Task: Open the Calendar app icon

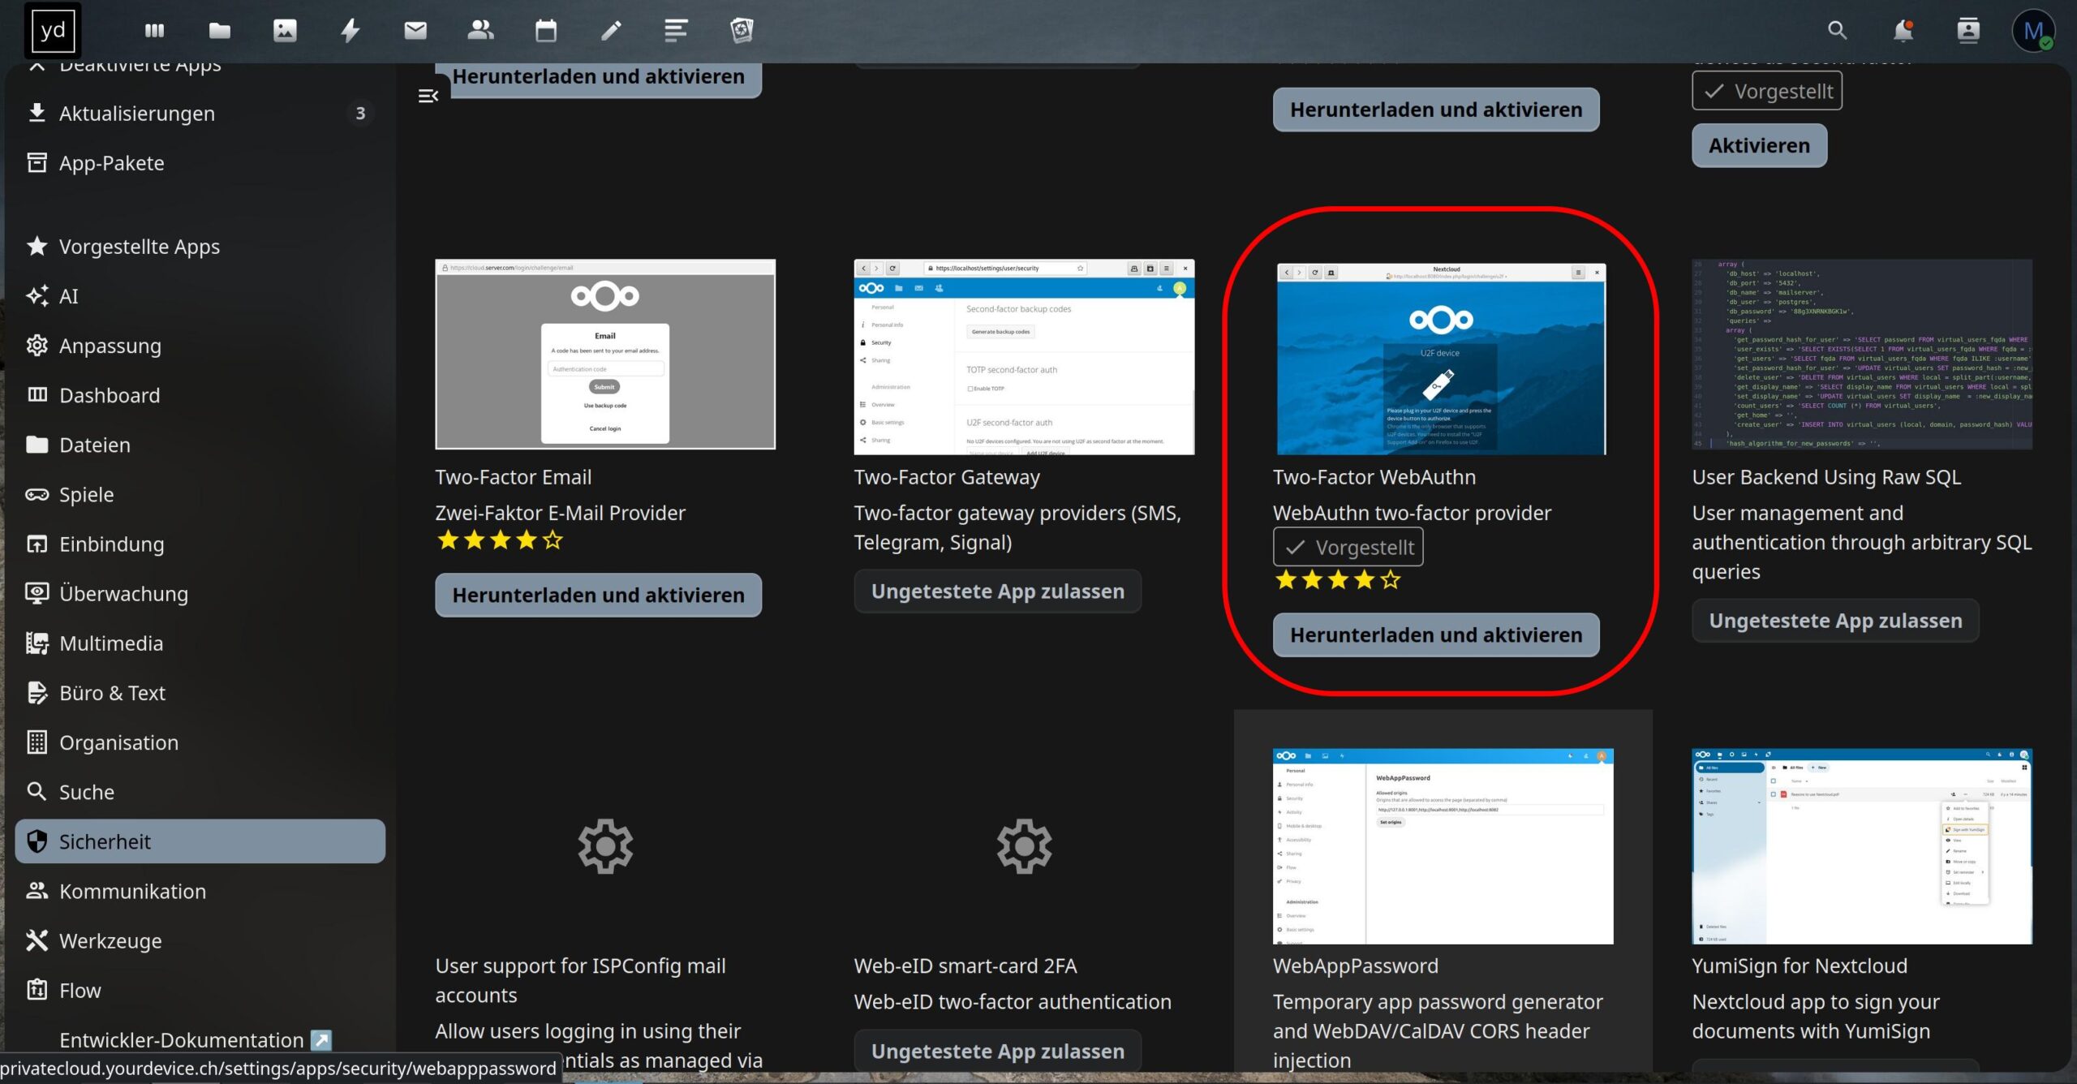Action: [x=546, y=31]
